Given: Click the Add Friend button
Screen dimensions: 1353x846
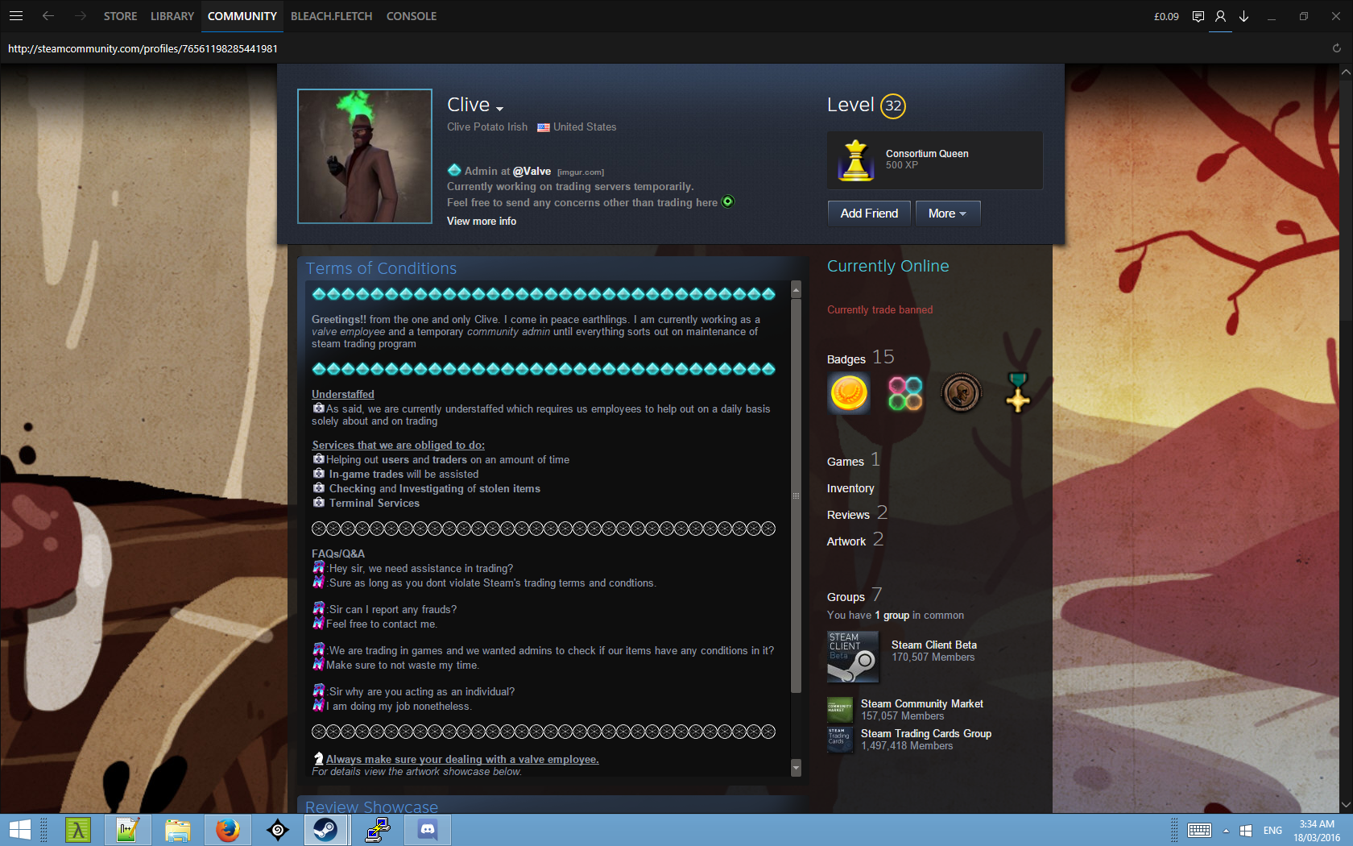Looking at the screenshot, I should point(869,214).
